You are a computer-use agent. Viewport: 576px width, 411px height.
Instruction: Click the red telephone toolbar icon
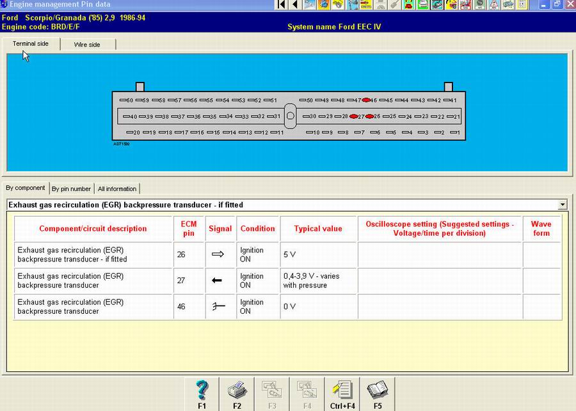408,4
